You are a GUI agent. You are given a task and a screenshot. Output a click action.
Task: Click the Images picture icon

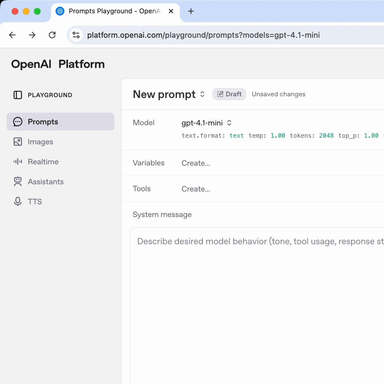point(17,142)
